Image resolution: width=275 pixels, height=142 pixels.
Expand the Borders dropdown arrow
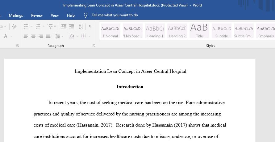click(x=89, y=36)
